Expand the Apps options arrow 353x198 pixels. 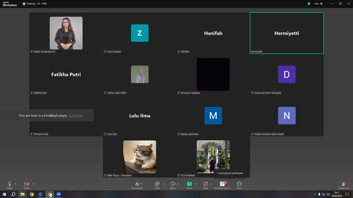pyautogui.click(x=211, y=184)
